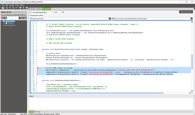Switch to the Wizards tab
195x115 pixels.
coord(39,9)
